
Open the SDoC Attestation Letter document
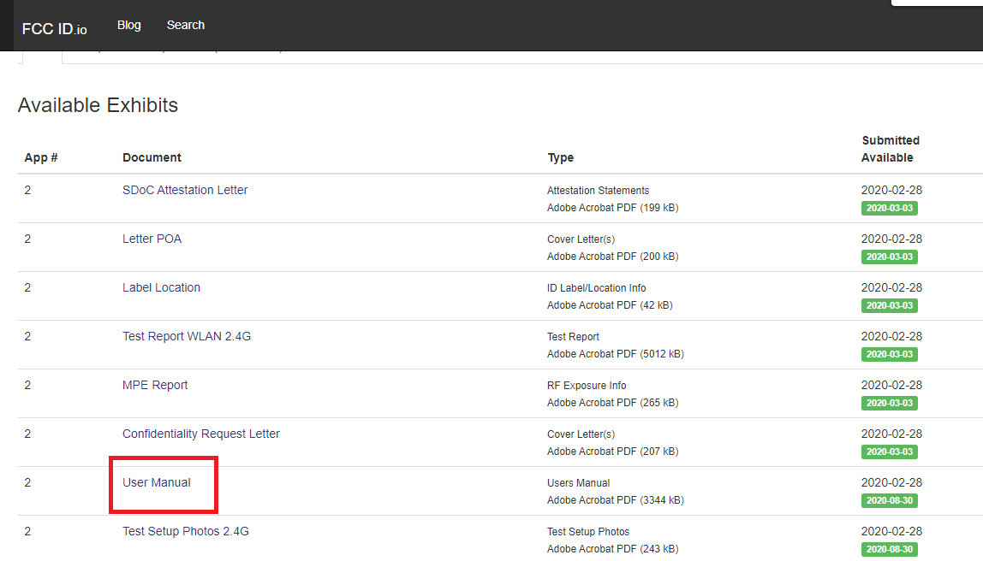[x=185, y=190]
